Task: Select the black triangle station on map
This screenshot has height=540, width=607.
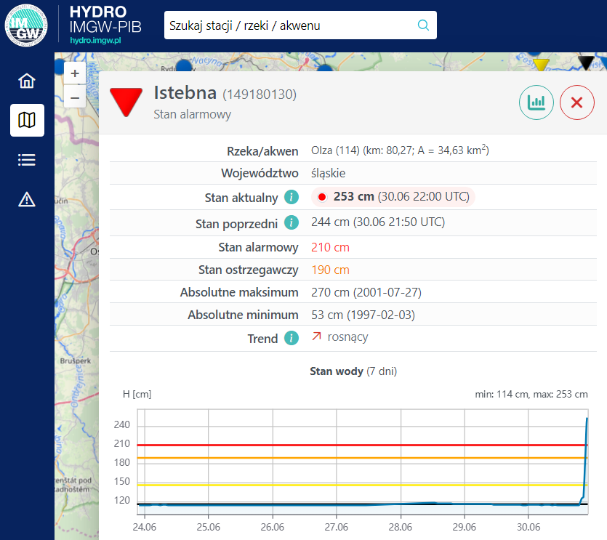Action: (586, 63)
